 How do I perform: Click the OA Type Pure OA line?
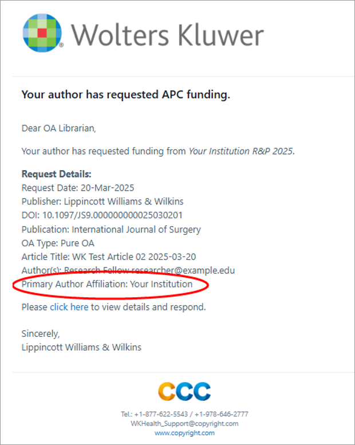(x=58, y=243)
